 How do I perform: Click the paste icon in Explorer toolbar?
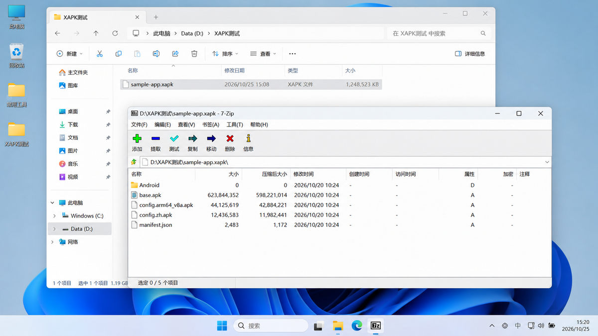(x=137, y=54)
